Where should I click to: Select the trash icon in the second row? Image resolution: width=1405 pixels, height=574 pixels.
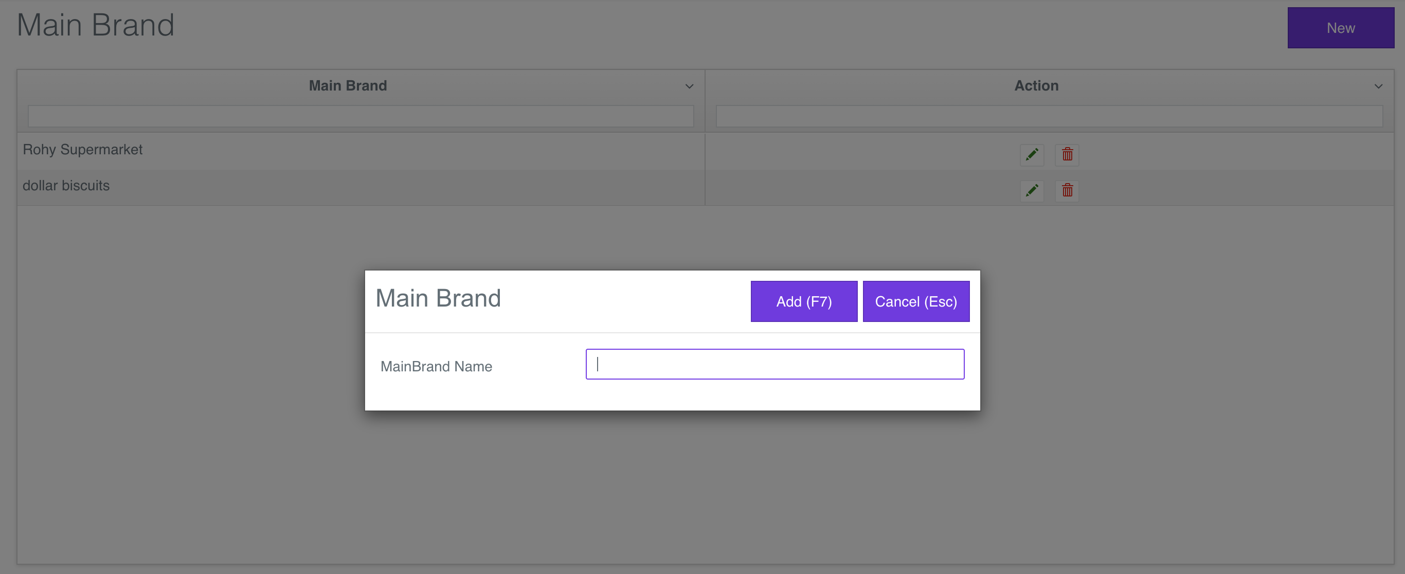(1067, 190)
